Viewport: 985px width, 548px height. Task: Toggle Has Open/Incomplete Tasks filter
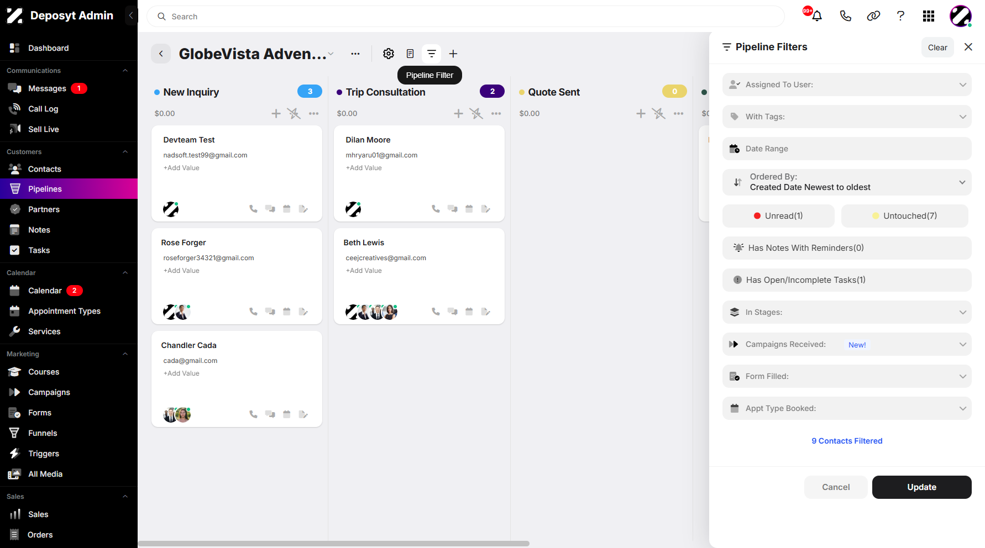coord(847,280)
